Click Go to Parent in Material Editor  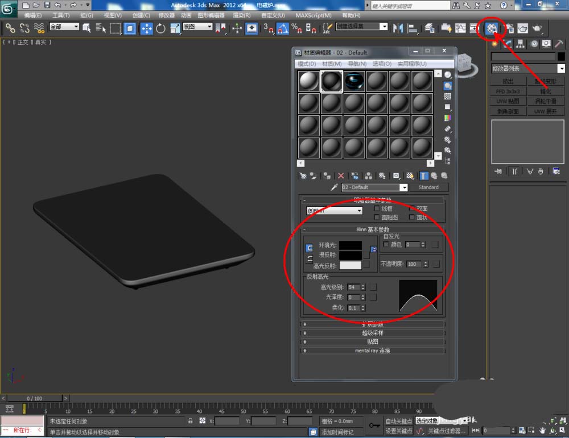[434, 176]
